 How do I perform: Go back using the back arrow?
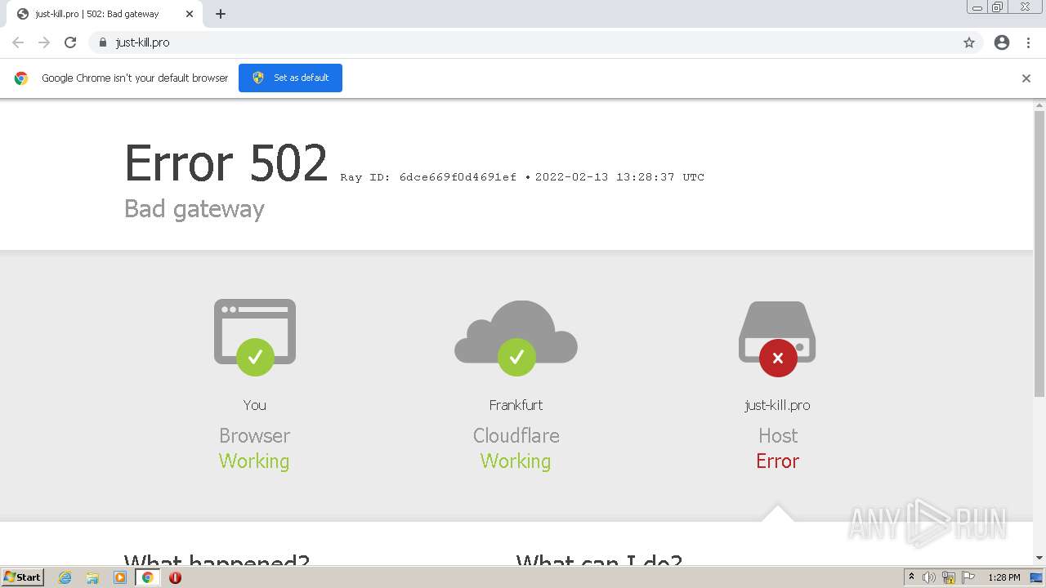click(x=18, y=42)
